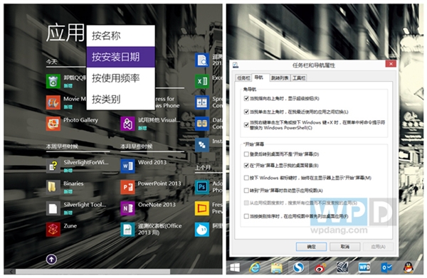427x278 pixels.
Task: Launch the Zune app icon
Action: (53, 230)
